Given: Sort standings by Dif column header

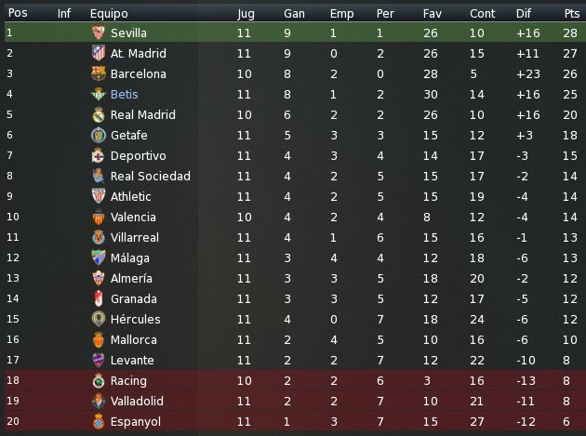Looking at the screenshot, I should [523, 13].
